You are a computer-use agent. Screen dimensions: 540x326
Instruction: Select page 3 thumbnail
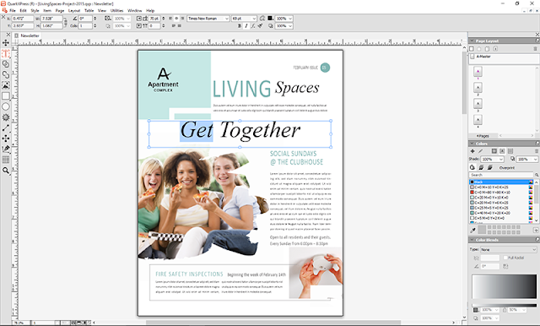click(478, 103)
